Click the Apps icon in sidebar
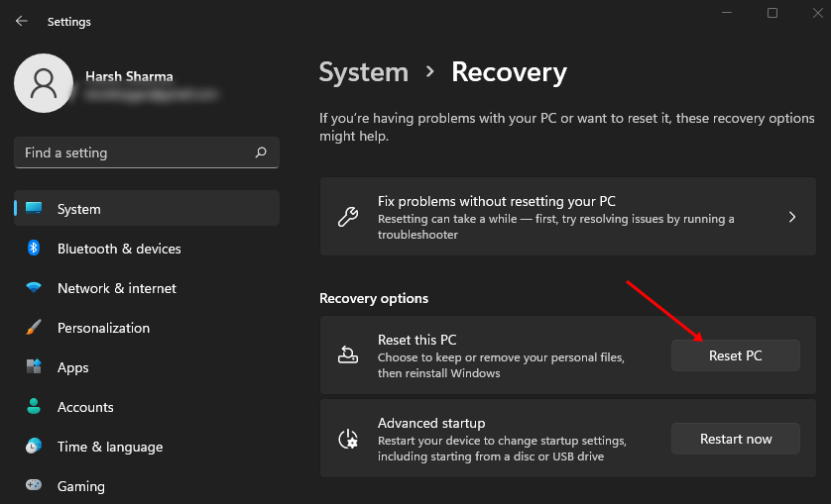This screenshot has height=504, width=831. pyautogui.click(x=34, y=367)
